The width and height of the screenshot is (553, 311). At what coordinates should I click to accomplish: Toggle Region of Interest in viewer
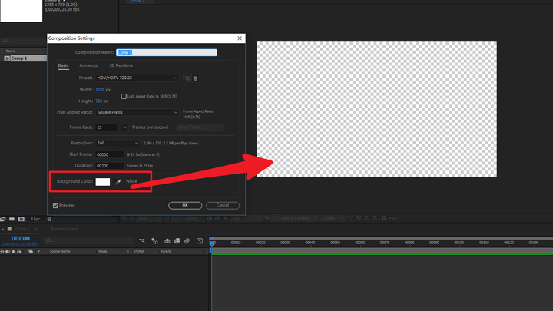click(x=267, y=218)
